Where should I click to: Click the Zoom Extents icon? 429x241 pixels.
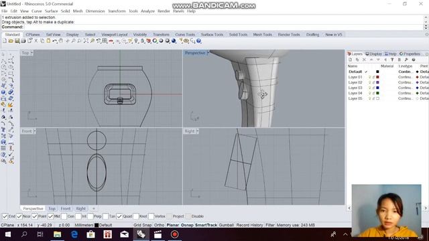(x=86, y=41)
